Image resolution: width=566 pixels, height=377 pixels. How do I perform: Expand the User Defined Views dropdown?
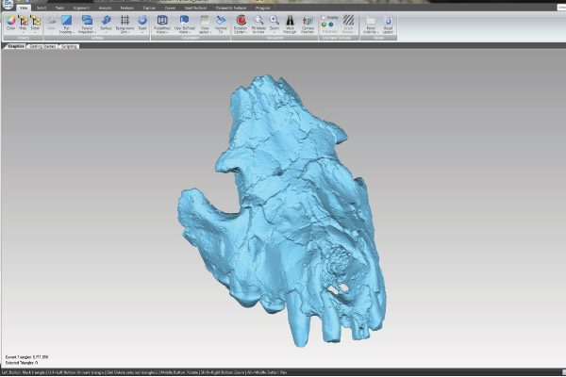tap(184, 20)
